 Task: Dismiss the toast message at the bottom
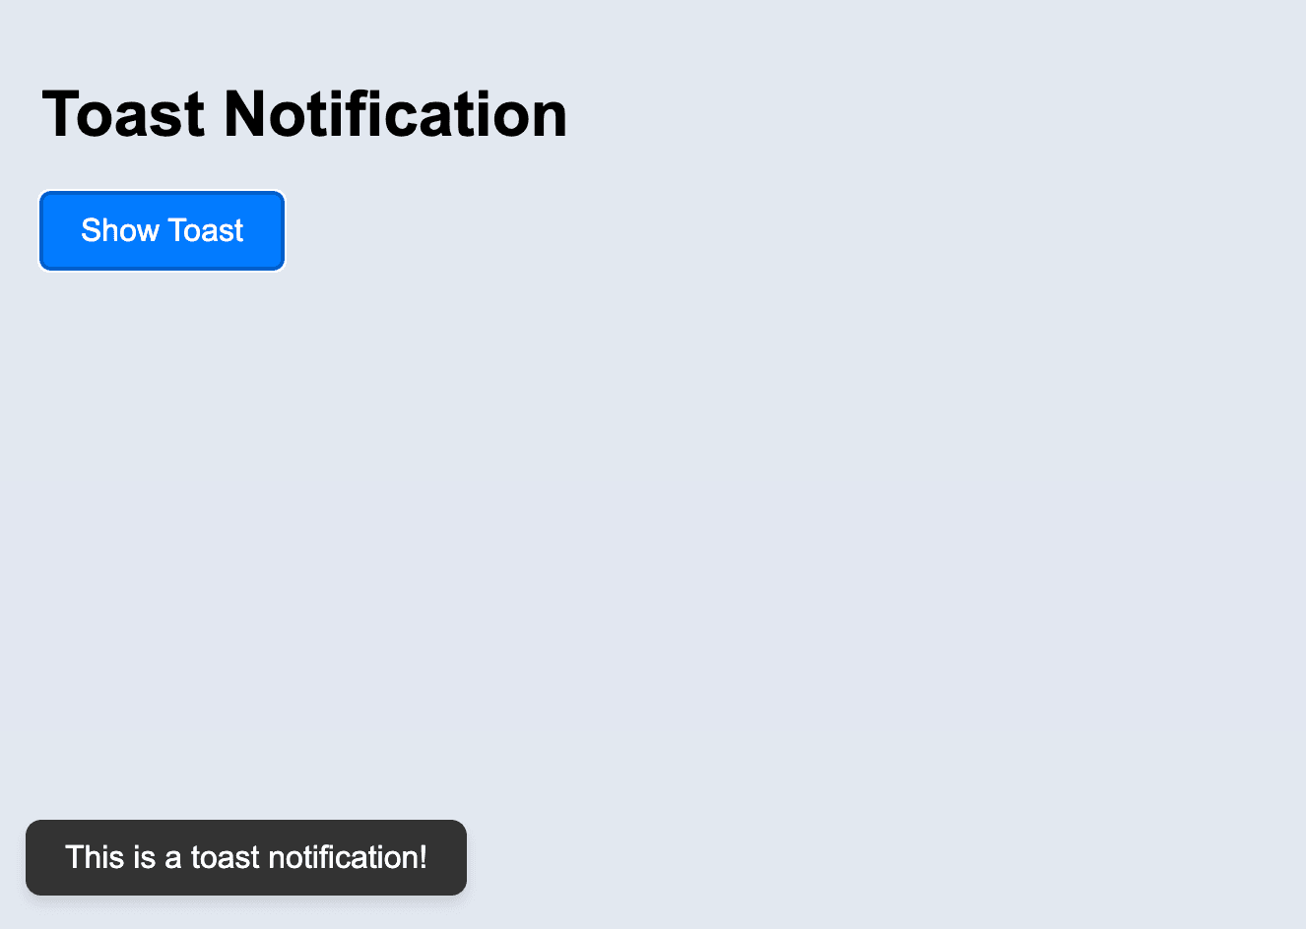pyautogui.click(x=246, y=857)
